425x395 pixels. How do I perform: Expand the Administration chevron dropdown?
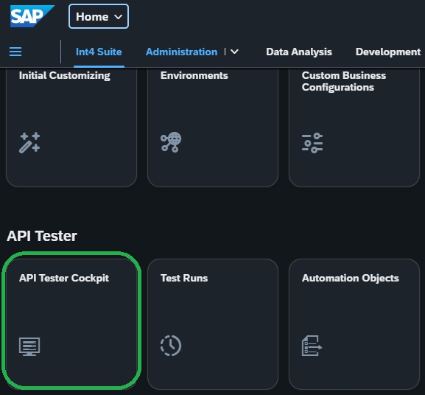234,52
